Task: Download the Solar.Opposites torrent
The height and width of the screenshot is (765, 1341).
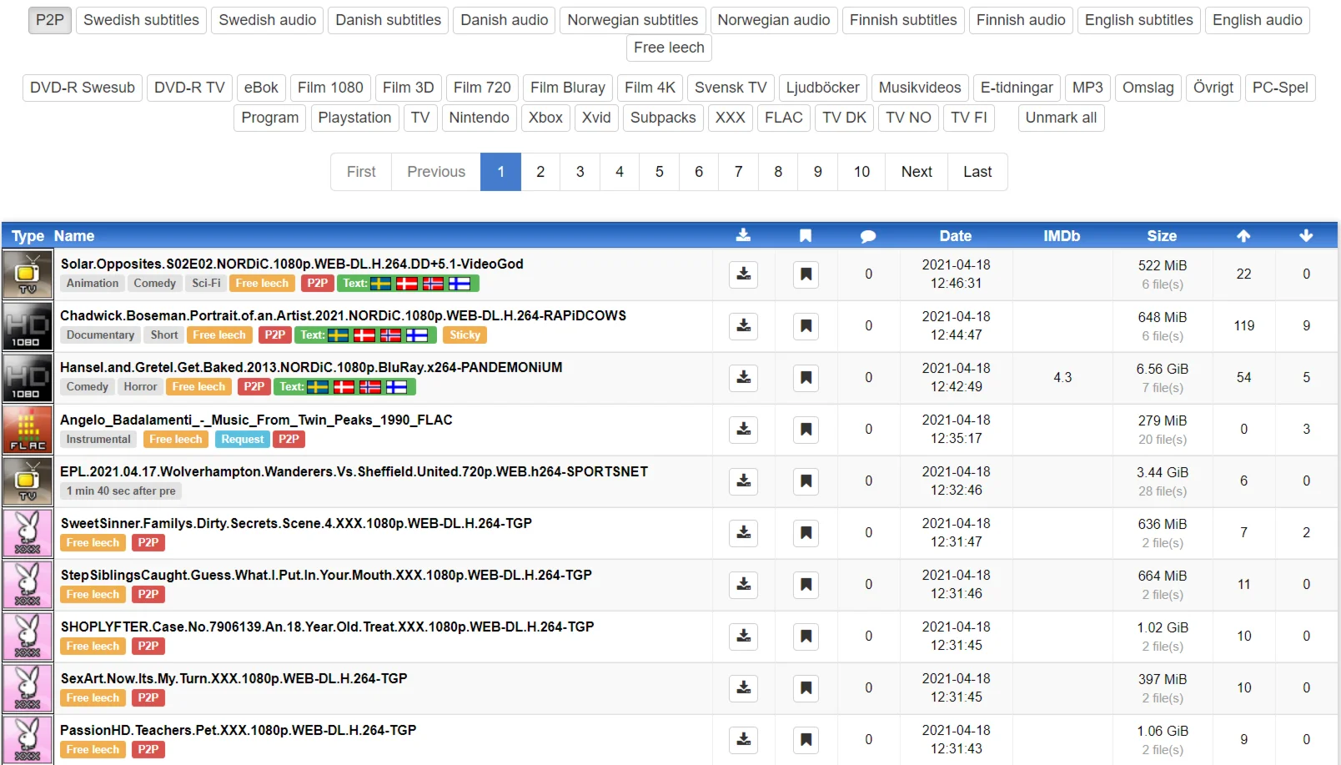Action: 743,274
